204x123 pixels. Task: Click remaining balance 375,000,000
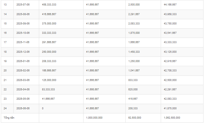(x=49, y=24)
